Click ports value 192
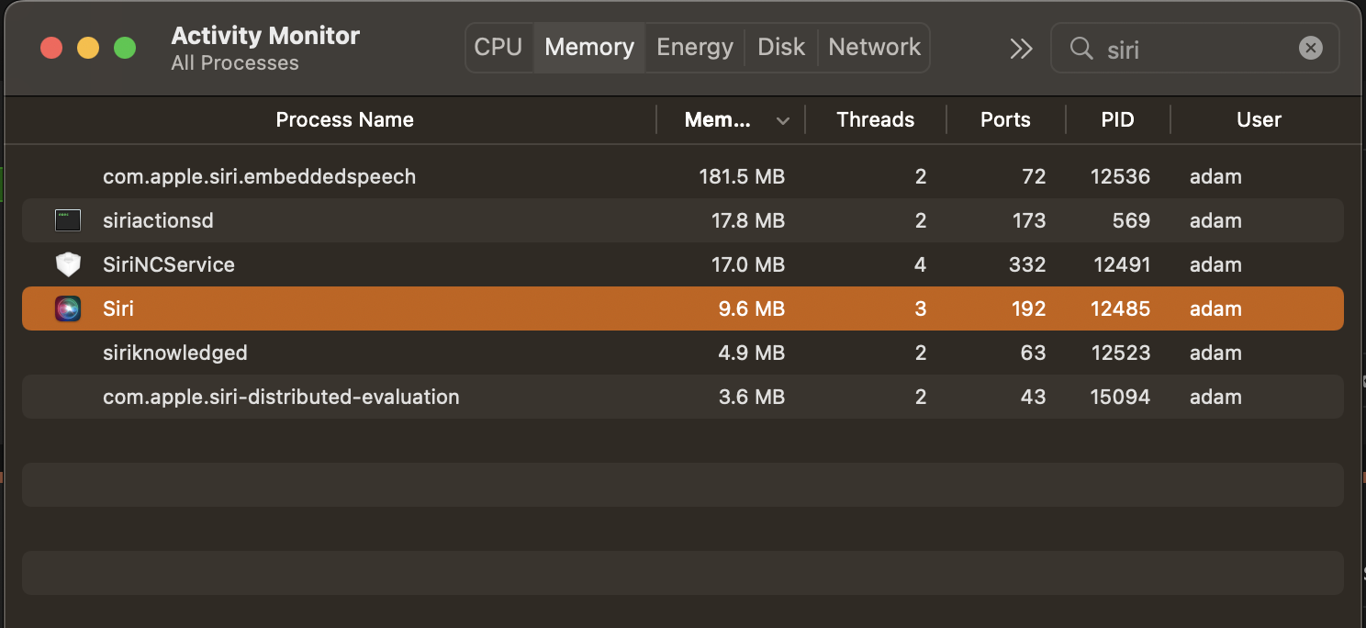 coord(1028,308)
